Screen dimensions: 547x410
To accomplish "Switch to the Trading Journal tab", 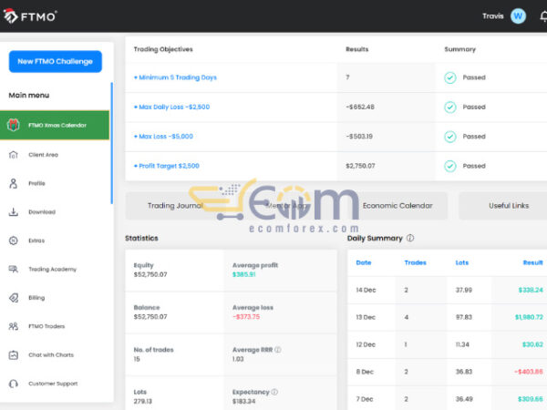I will (x=175, y=206).
